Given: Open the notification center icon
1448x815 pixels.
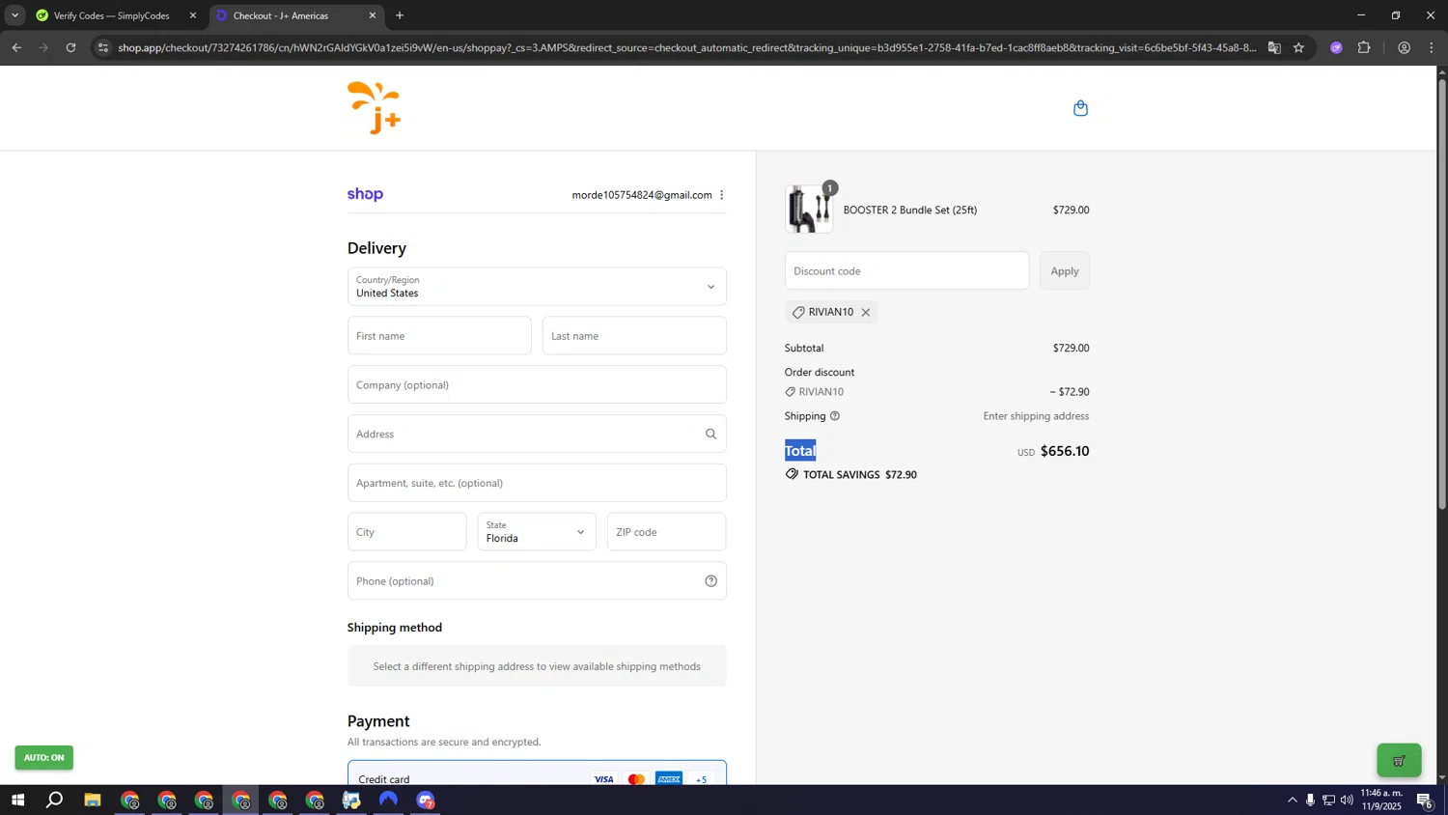Looking at the screenshot, I should 1424,800.
